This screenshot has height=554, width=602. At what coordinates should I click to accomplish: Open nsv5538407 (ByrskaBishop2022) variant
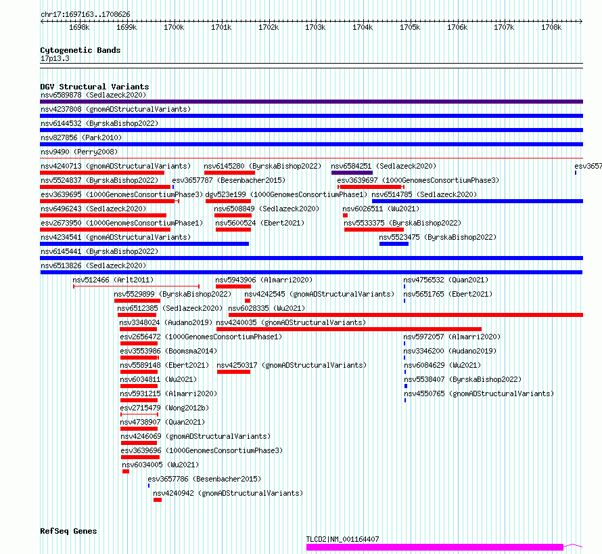point(463,379)
